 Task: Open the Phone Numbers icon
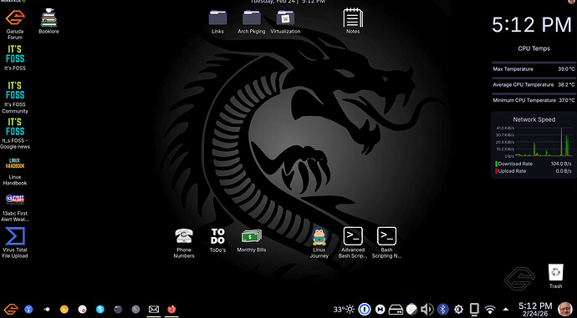point(184,242)
